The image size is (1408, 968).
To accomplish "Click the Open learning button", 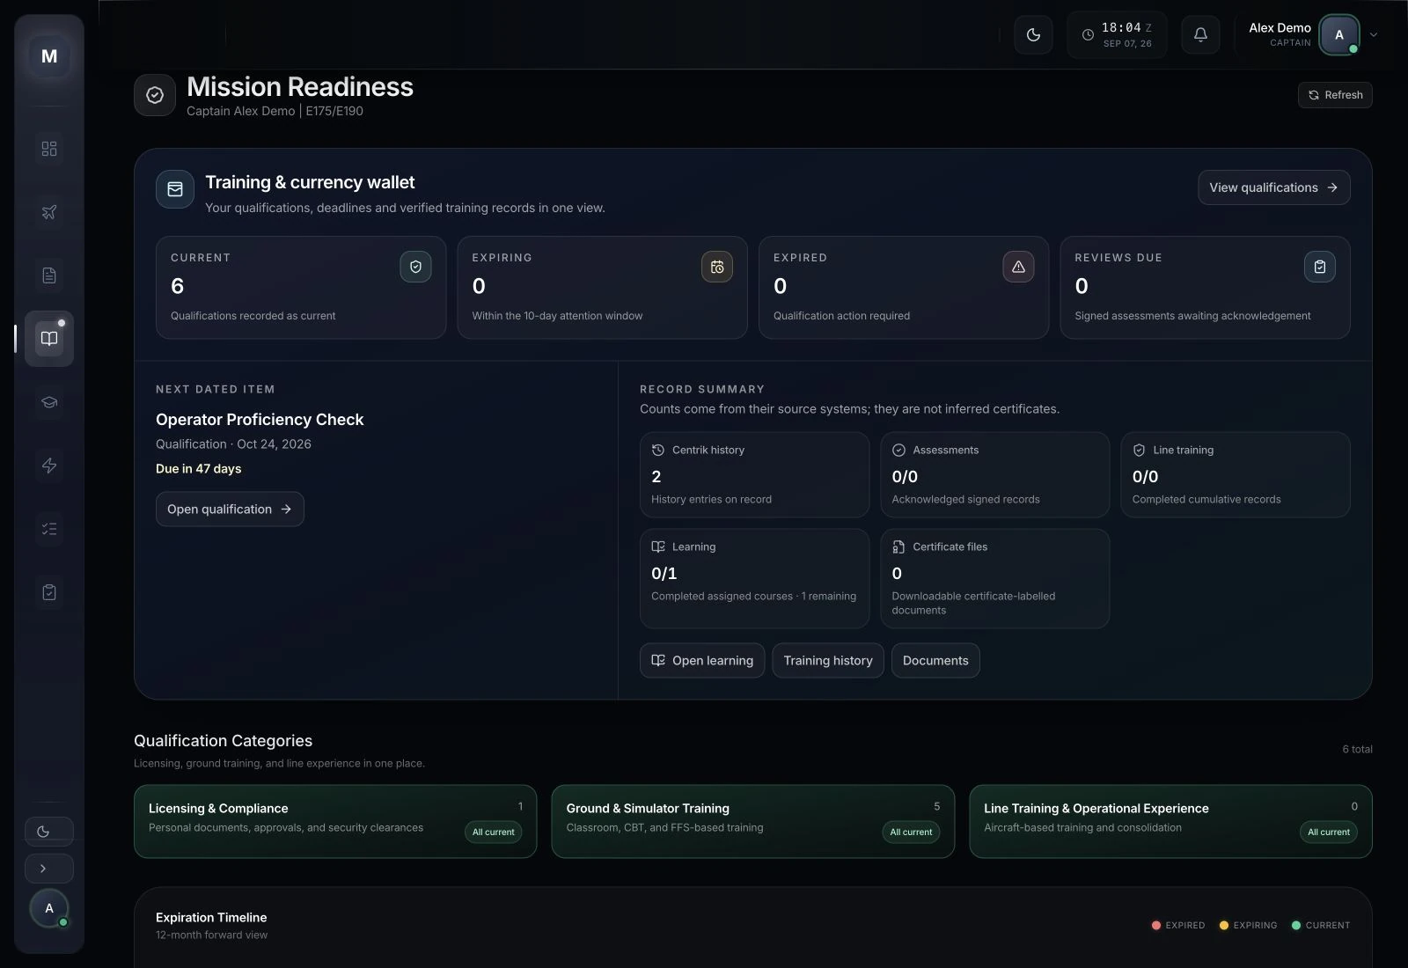I will tap(702, 661).
